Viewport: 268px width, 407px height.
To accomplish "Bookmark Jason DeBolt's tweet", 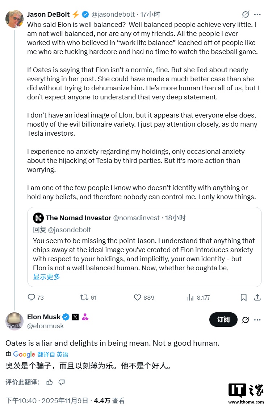I will (244, 297).
